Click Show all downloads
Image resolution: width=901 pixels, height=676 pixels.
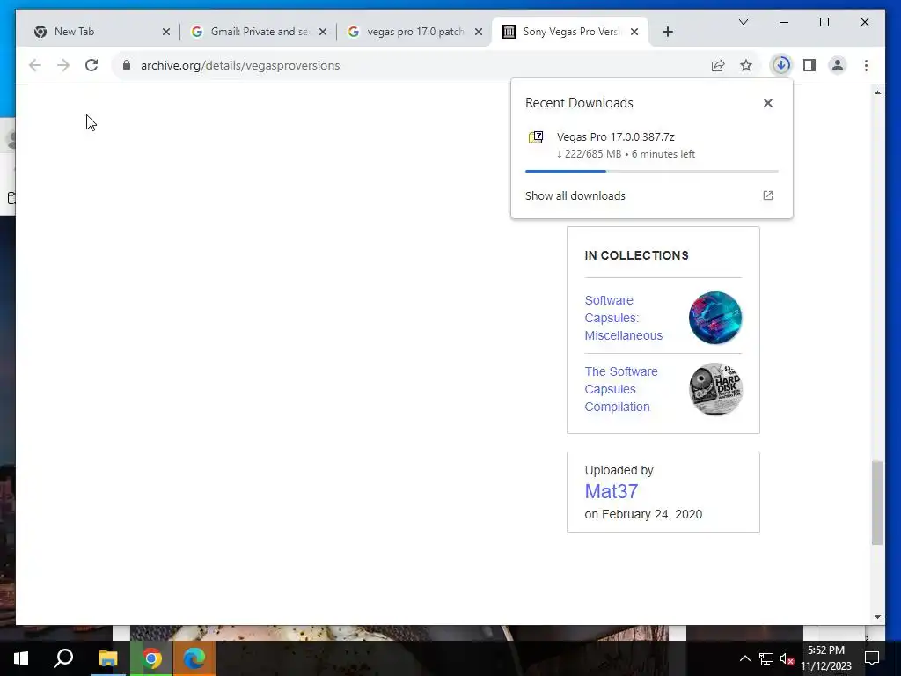click(x=575, y=195)
